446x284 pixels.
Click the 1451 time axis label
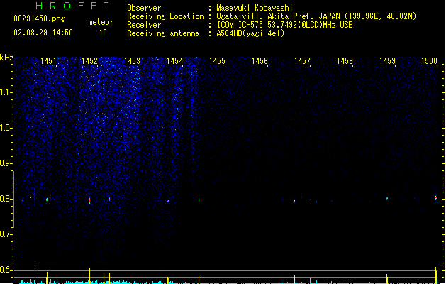(48, 61)
